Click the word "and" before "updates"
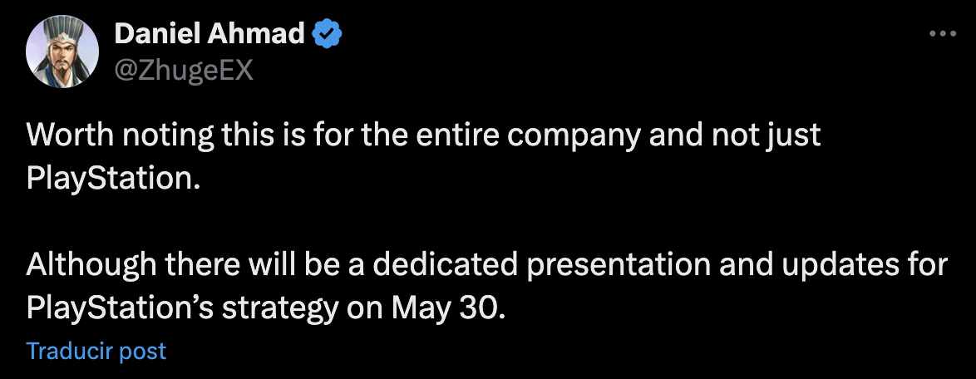Image resolution: width=976 pixels, height=379 pixels. 747,265
